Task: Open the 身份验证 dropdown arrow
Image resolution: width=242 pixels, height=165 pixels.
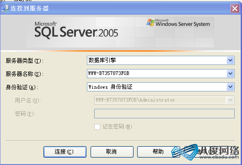Action: click(x=231, y=87)
